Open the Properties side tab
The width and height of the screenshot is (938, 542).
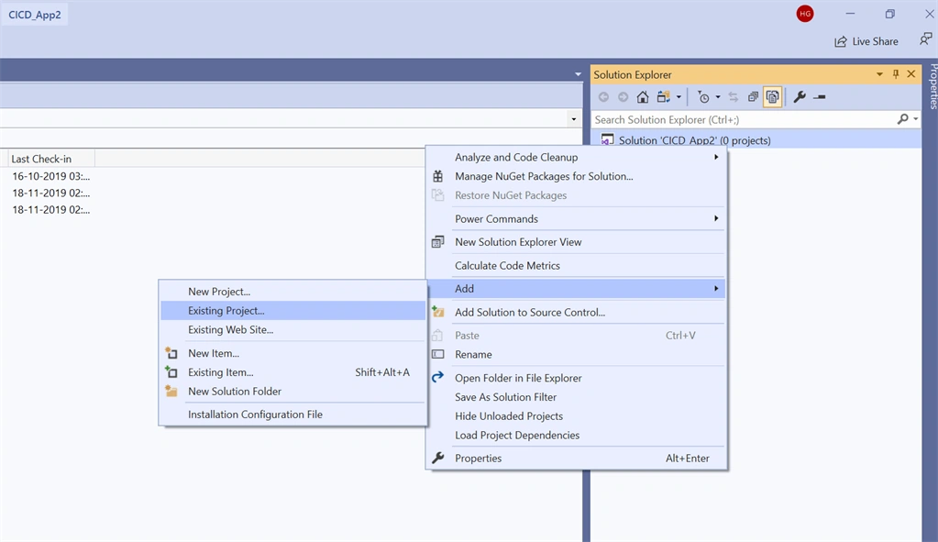point(933,85)
